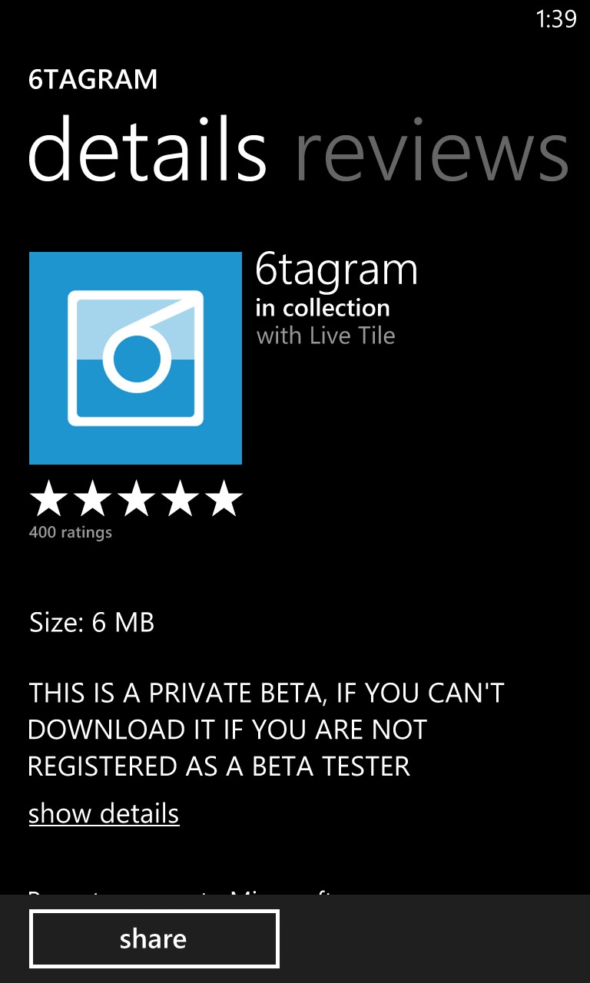
Task: Select the first rating star
Action: [48, 499]
